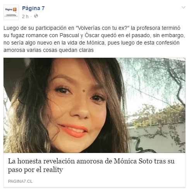Open the Página 7 page name link
187x189 pixels.
pos(33,8)
